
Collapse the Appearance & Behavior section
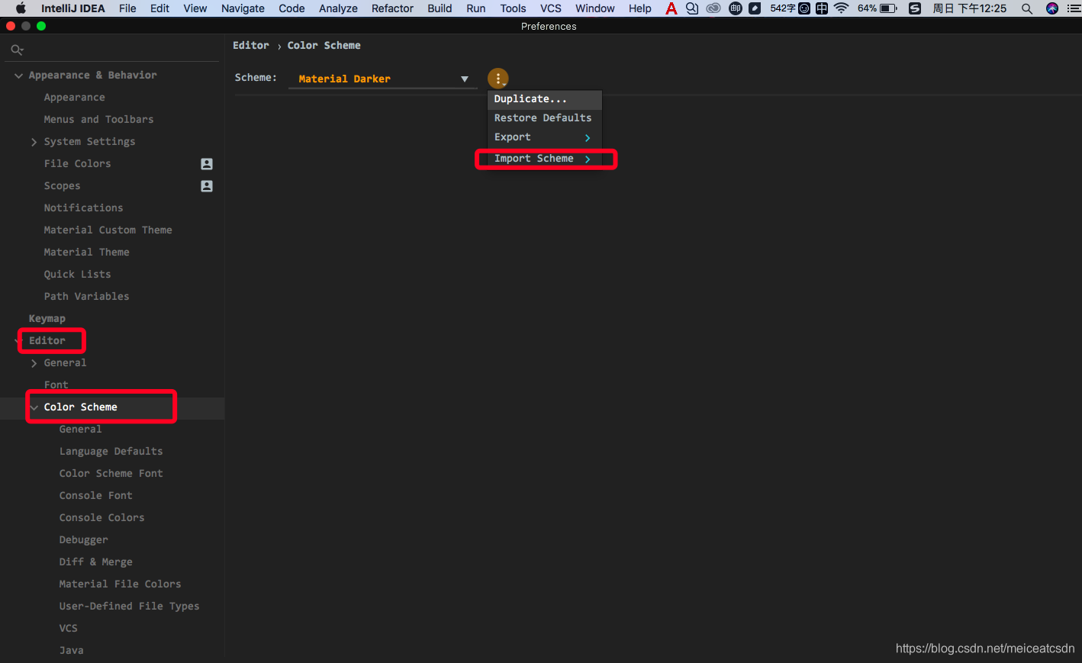click(18, 76)
